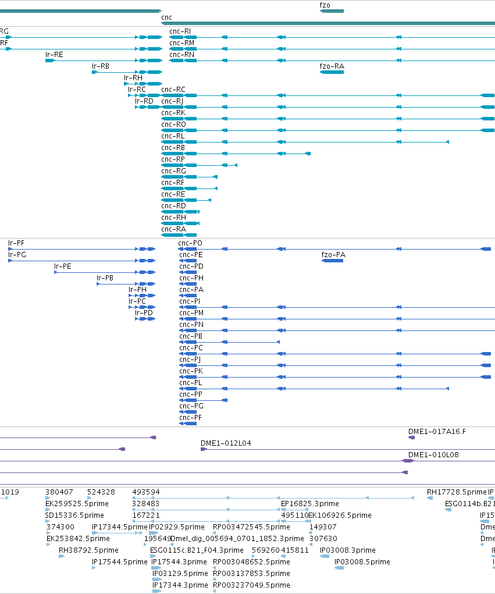Select the Ir-RD transcript label

(x=144, y=101)
